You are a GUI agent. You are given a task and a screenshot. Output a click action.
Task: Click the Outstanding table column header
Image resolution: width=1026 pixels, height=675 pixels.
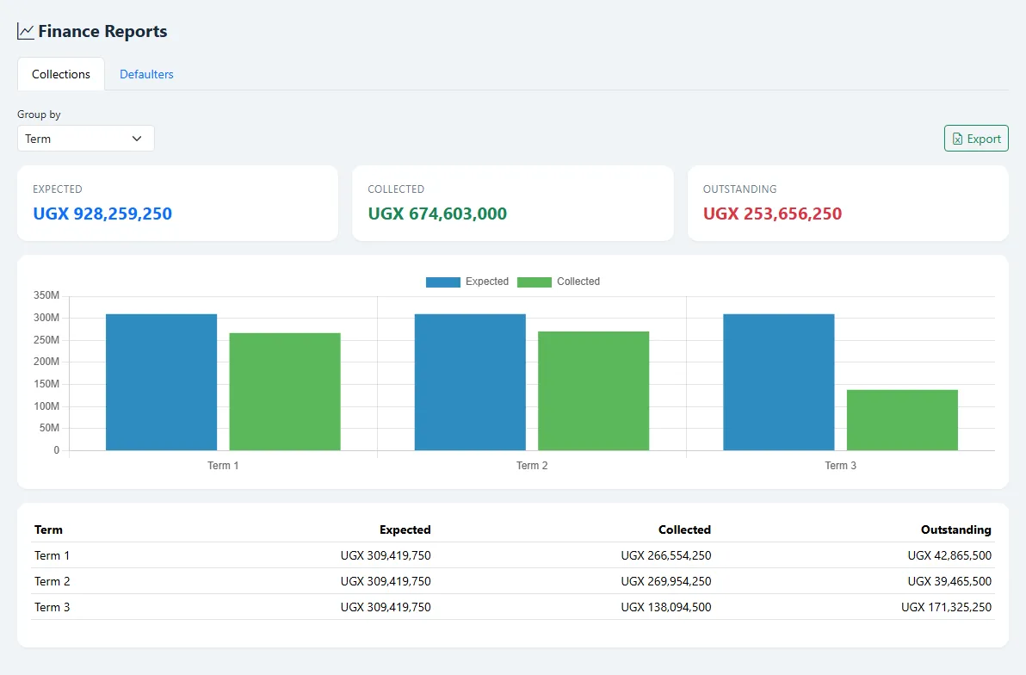(956, 529)
